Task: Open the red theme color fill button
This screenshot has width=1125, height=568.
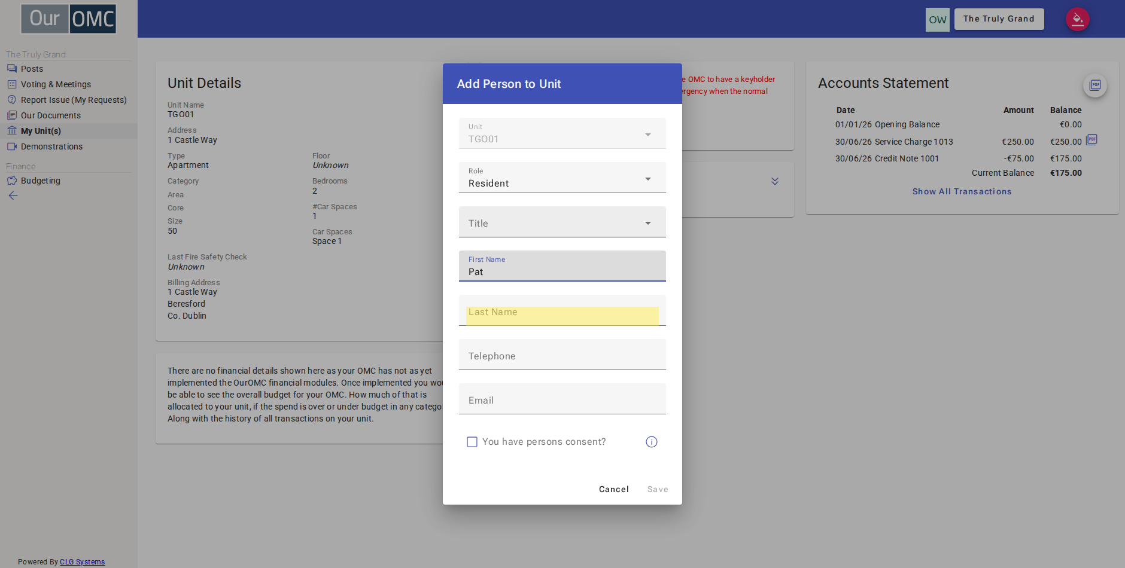Action: point(1077,19)
